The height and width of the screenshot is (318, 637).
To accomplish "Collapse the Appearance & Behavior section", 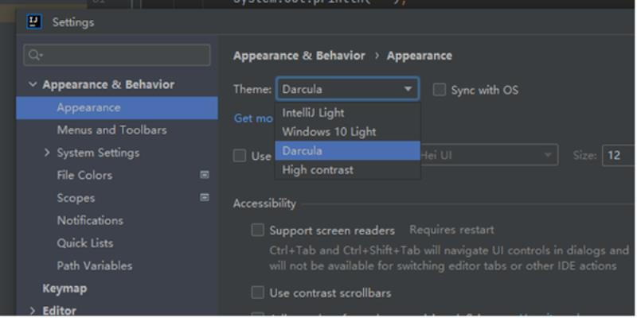I will pos(33,84).
